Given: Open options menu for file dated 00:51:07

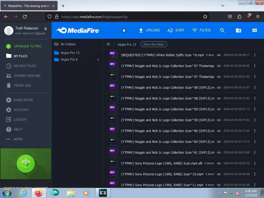Looking at the screenshot, I should pos(255,87).
